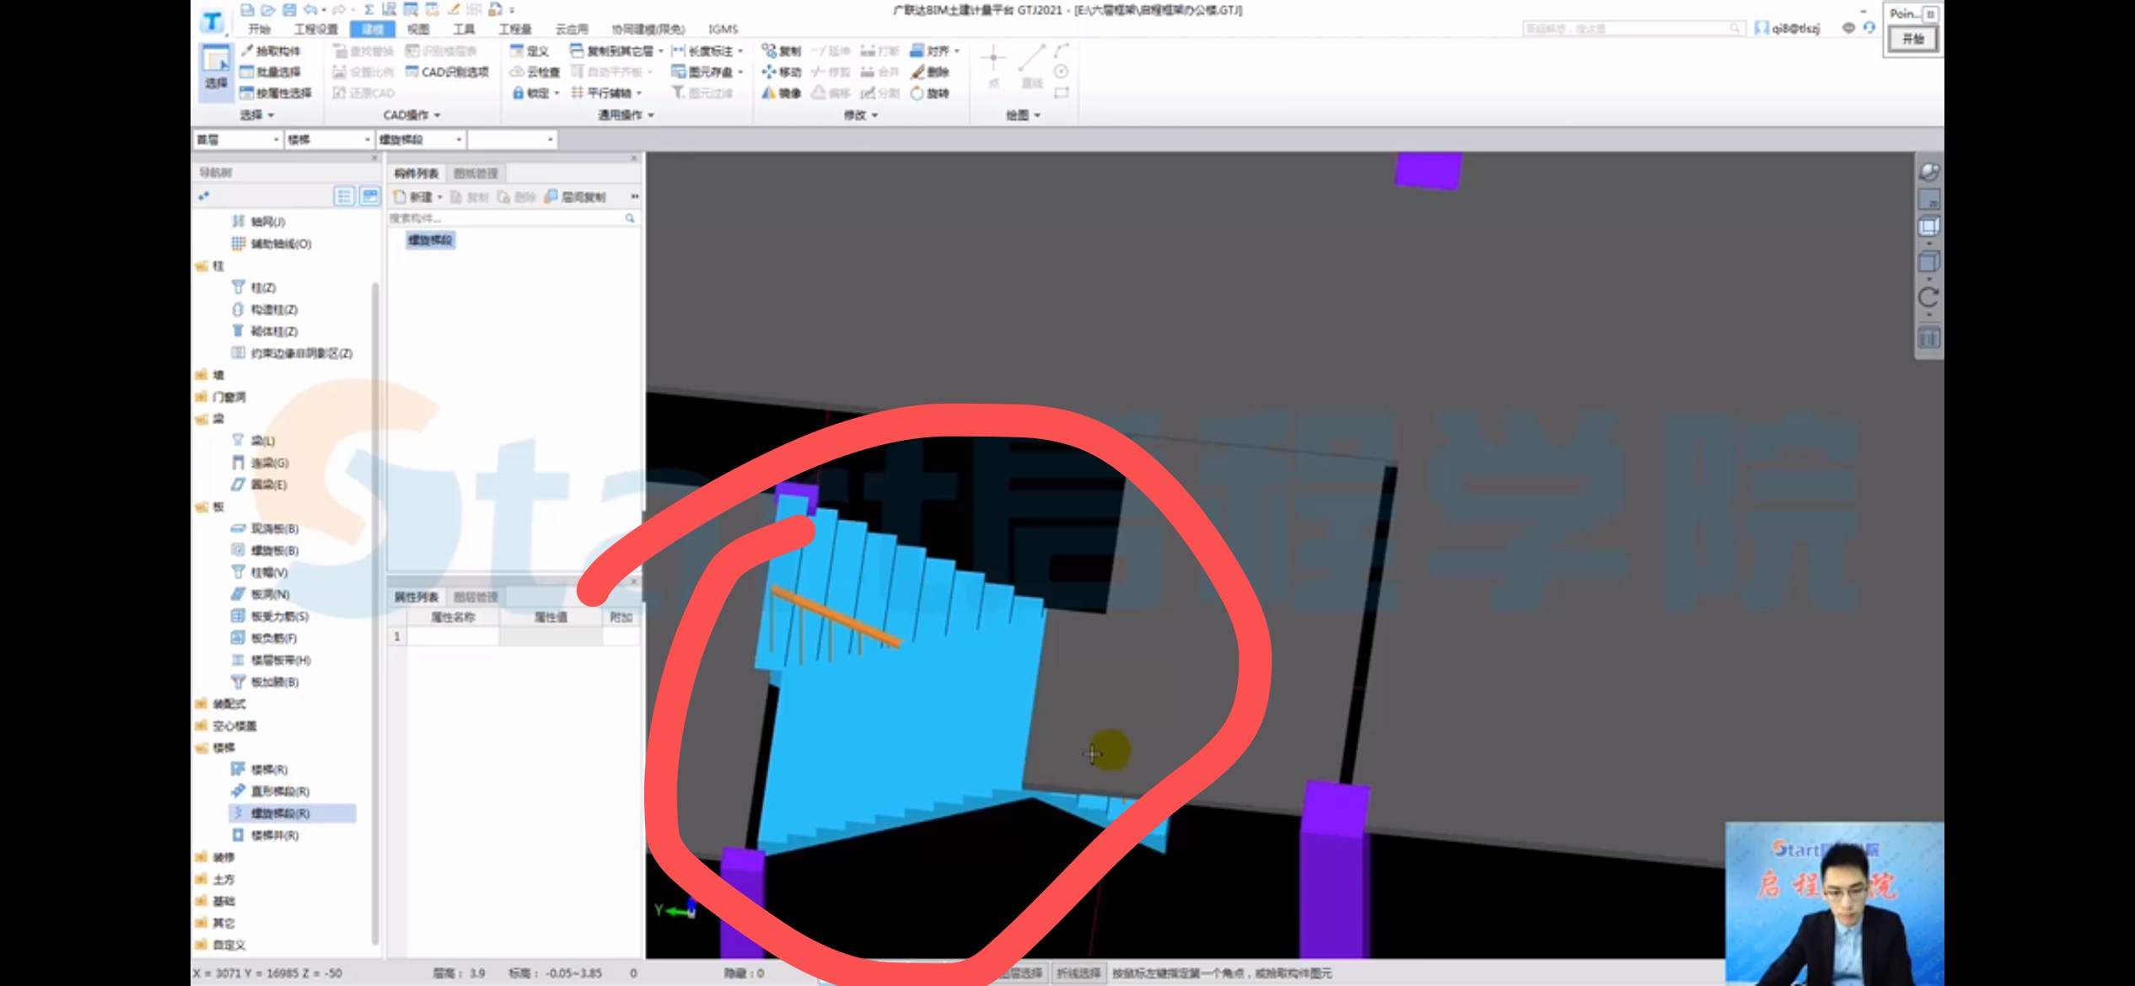Switch to the 工具 ribbon tab

point(464,29)
